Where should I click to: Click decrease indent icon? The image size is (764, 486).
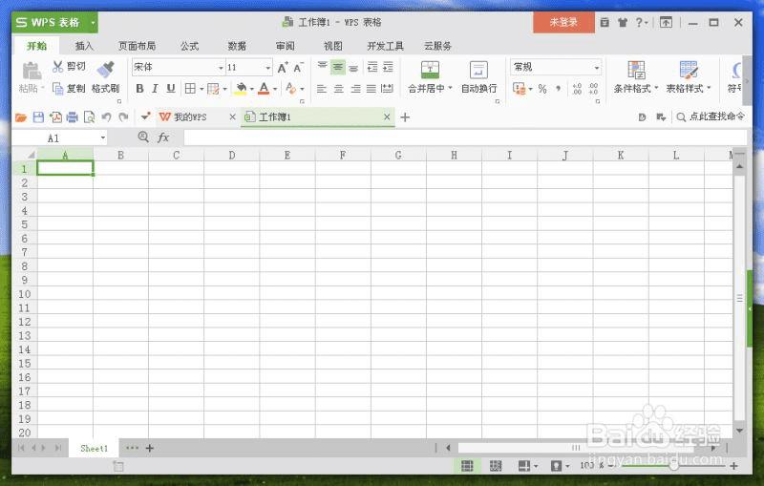point(372,67)
